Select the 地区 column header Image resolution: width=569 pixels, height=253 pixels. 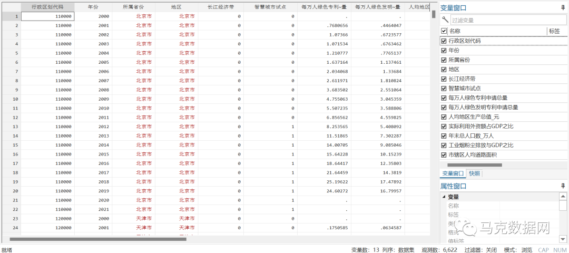tap(176, 7)
